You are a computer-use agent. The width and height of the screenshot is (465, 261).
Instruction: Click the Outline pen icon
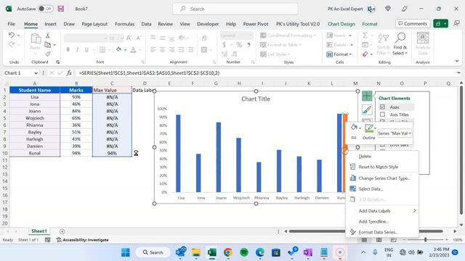(369, 128)
